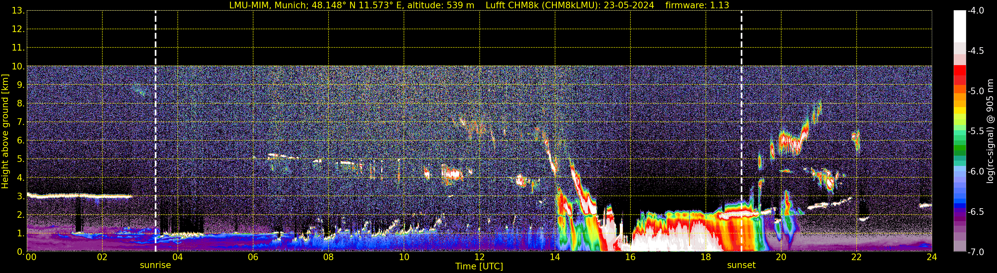This screenshot has width=997, height=273.
Task: Click the "00" time axis tick label
Action: pyautogui.click(x=30, y=257)
